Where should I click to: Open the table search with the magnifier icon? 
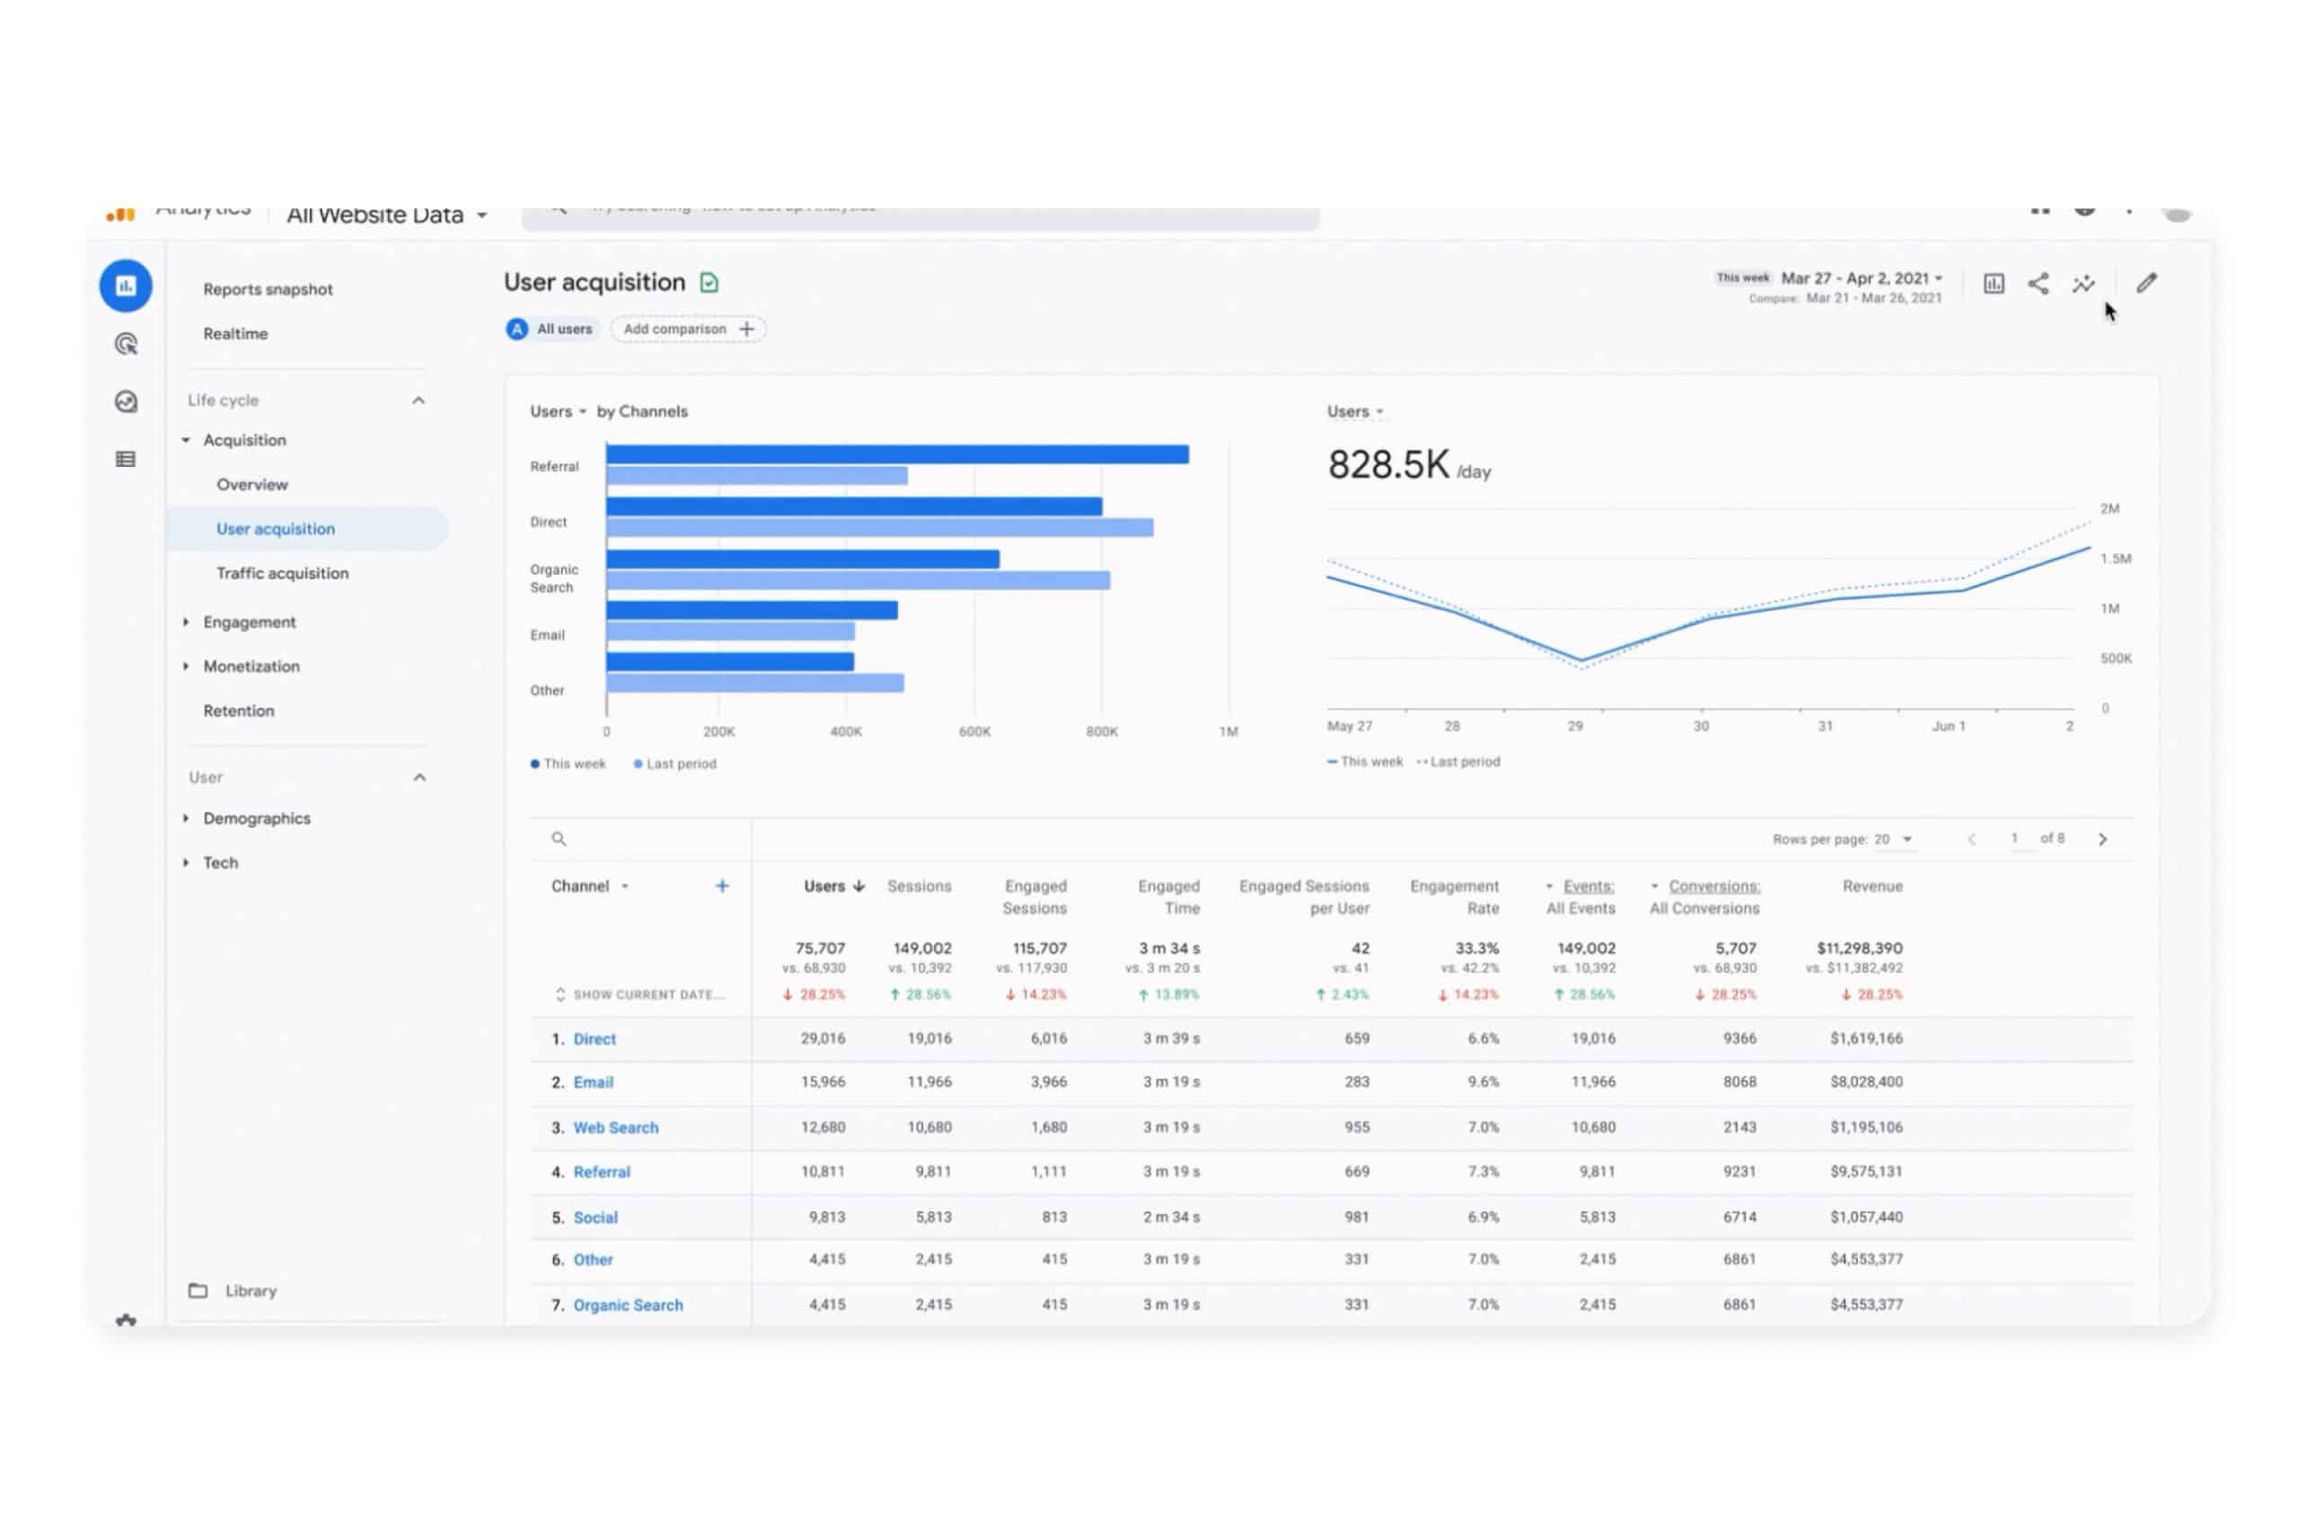pos(559,839)
